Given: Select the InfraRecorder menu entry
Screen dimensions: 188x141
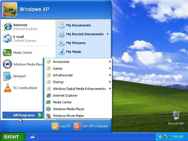Looking at the screenshot, I should (78, 75).
